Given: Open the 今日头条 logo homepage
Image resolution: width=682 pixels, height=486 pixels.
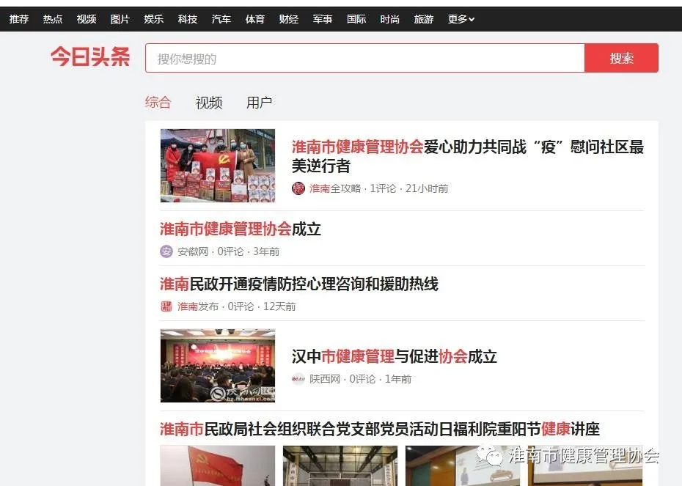Looking at the screenshot, I should point(90,57).
